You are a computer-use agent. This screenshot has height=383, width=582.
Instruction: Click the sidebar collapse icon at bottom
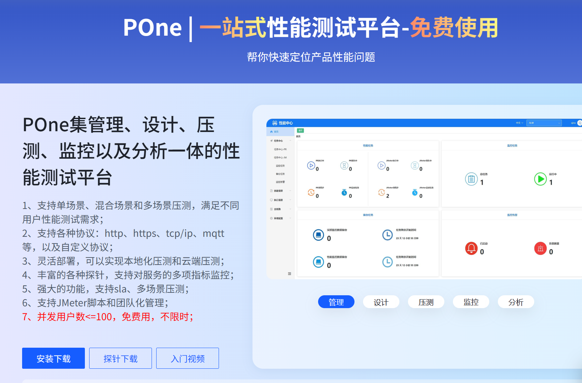290,274
